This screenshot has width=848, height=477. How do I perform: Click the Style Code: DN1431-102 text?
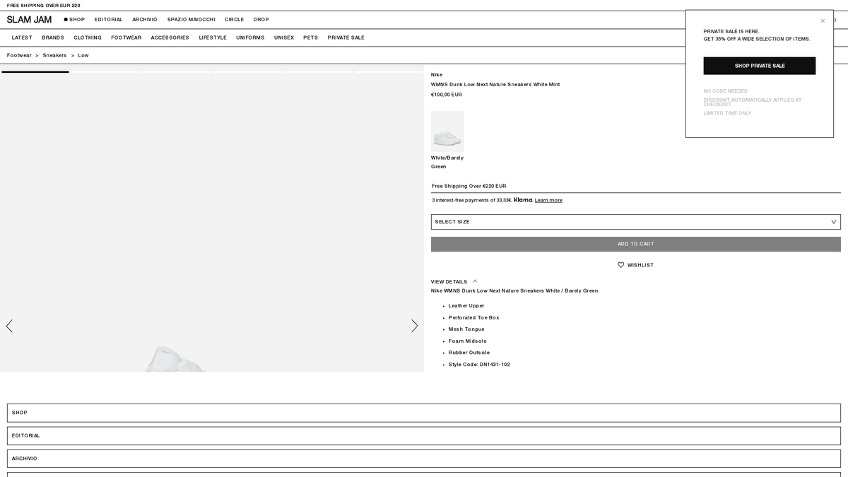(479, 365)
